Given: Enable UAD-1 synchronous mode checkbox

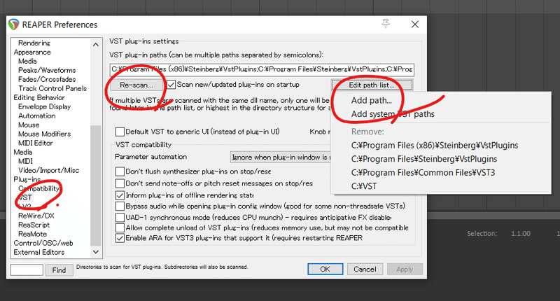Looking at the screenshot, I should (120, 218).
